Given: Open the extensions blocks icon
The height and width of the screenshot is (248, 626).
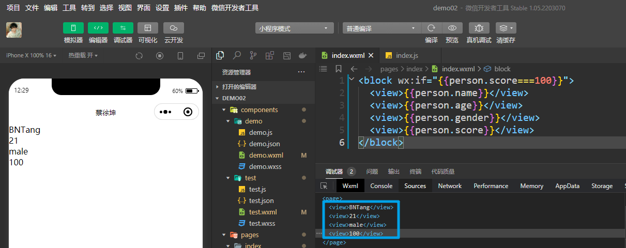Looking at the screenshot, I should [270, 55].
